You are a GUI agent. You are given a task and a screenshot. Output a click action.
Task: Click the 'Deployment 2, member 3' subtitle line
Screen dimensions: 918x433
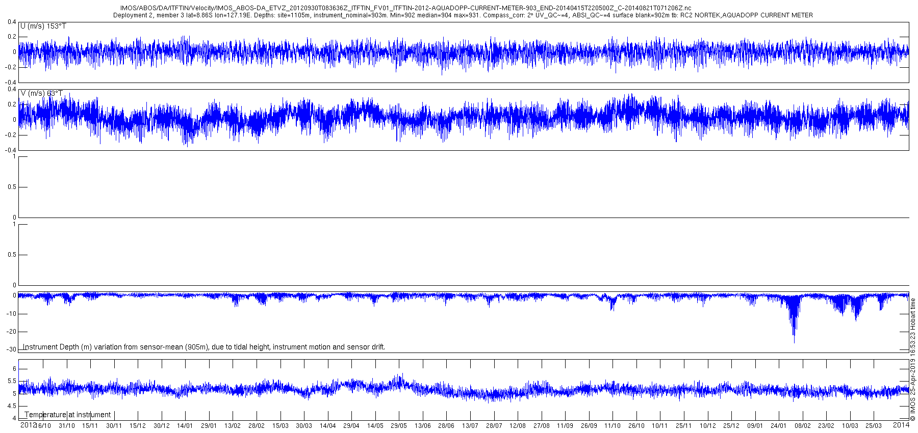[463, 15]
